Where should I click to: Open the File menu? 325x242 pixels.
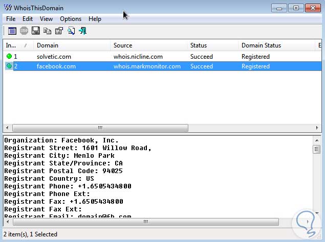coord(11,19)
